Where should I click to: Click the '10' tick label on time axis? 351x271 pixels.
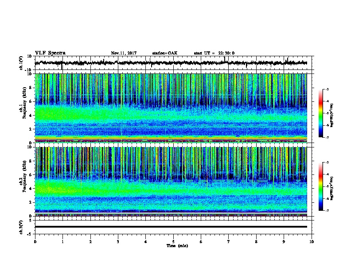click(x=312, y=242)
